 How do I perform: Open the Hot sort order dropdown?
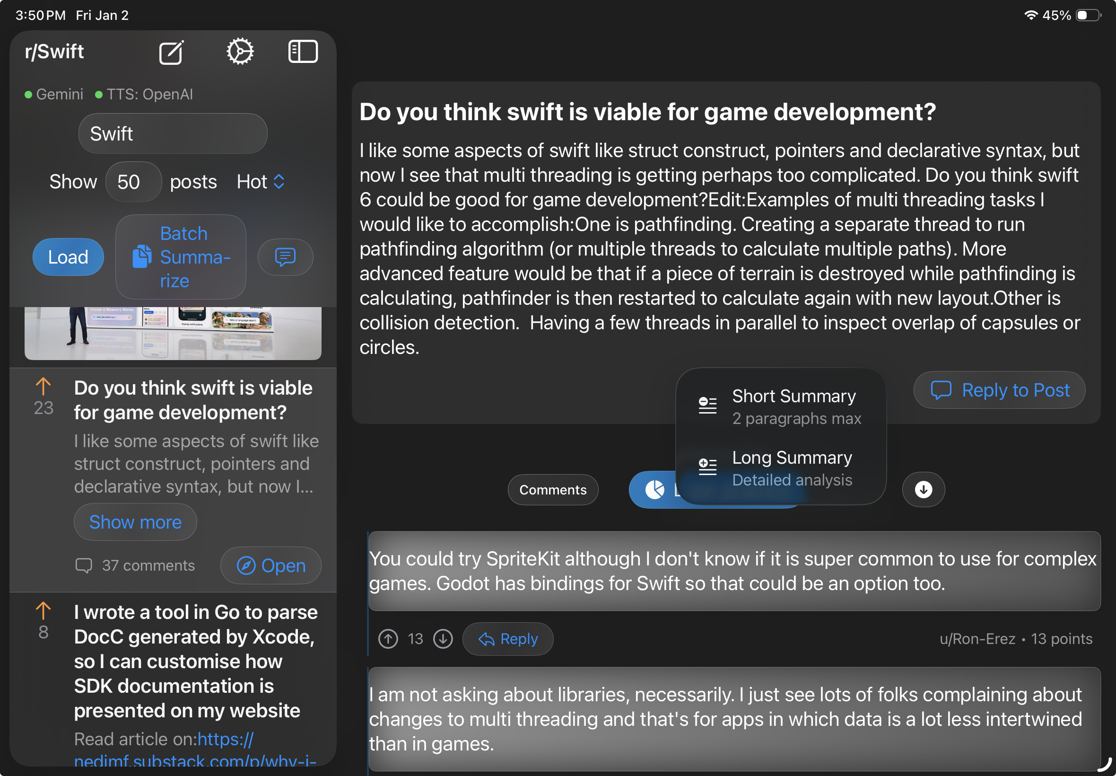(x=261, y=182)
